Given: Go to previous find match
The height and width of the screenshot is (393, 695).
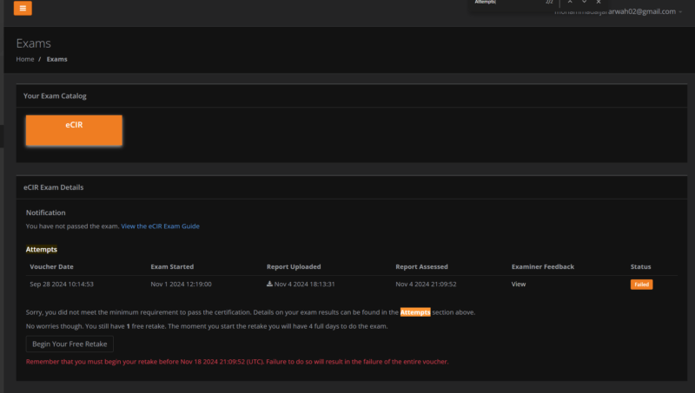Looking at the screenshot, I should (569, 3).
